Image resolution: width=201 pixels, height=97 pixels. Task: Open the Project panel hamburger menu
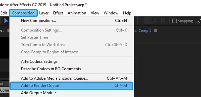click(8, 31)
